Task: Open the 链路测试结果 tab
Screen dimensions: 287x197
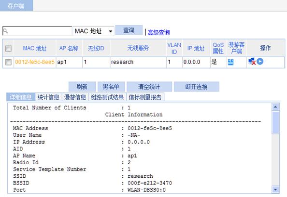Action: pos(107,97)
